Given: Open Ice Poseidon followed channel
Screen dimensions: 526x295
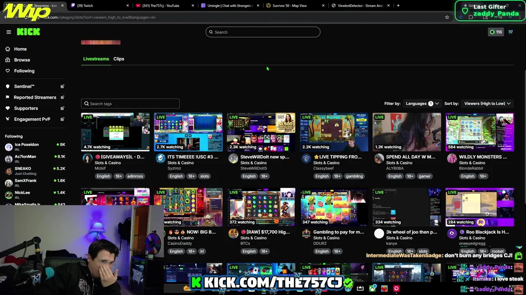Looking at the screenshot, I should tap(35, 147).
